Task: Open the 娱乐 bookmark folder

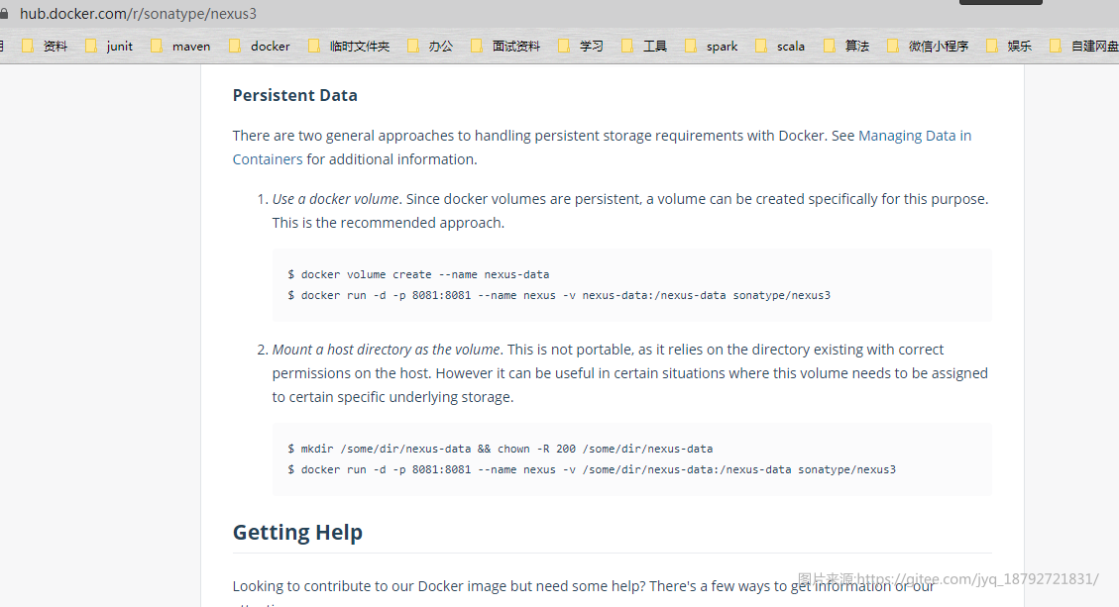Action: (1009, 47)
